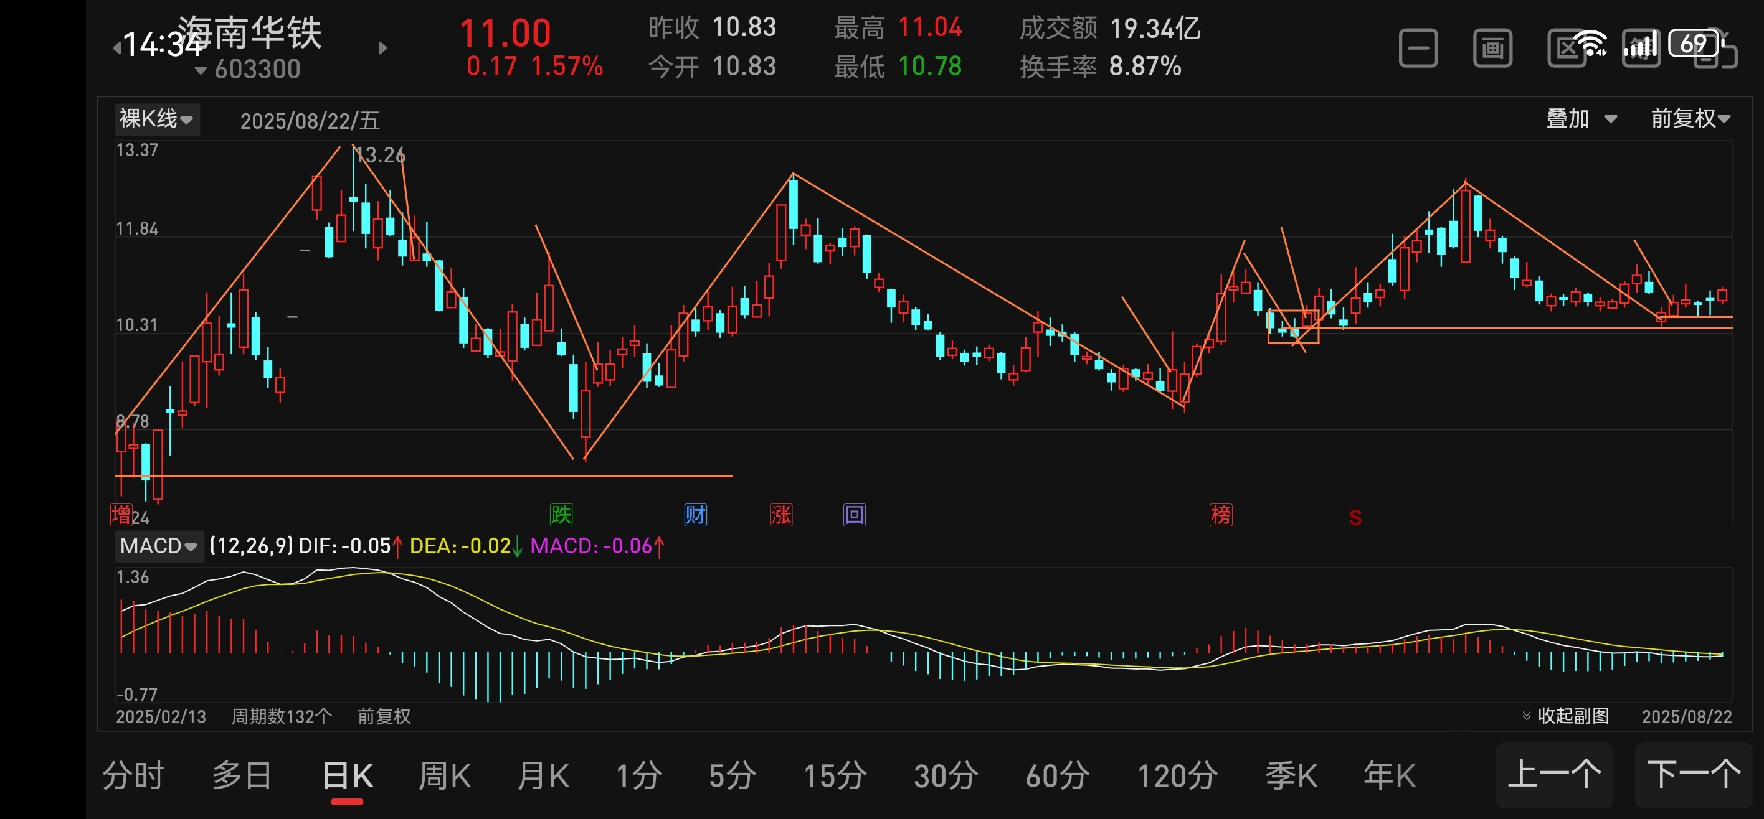
Task: Tap the MACD: -0.06 magenta value
Action: pos(597,546)
